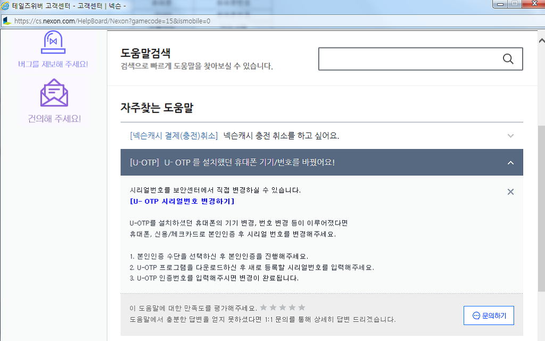Image resolution: width=545 pixels, height=341 pixels.
Task: Click the U-OTP 휴대폰 기기/번호 header row
Action: (322, 162)
